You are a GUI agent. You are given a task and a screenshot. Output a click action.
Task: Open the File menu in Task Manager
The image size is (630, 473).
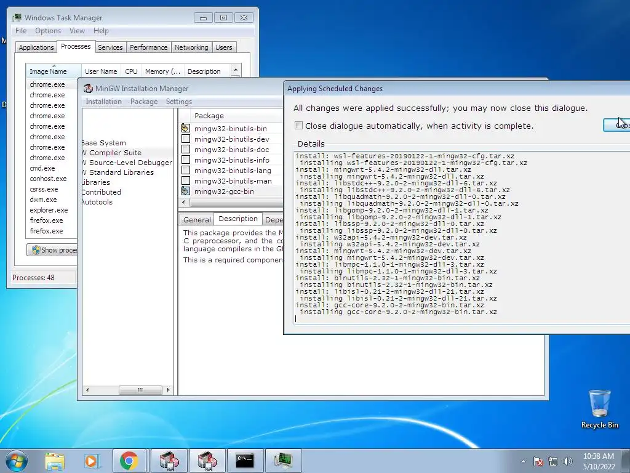pyautogui.click(x=21, y=31)
